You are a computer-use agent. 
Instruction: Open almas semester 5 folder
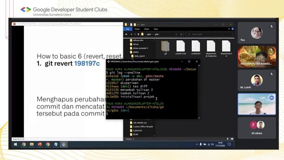(139, 48)
